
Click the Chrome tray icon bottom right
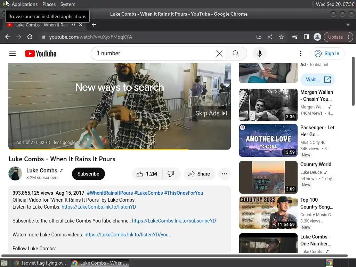[329, 263]
